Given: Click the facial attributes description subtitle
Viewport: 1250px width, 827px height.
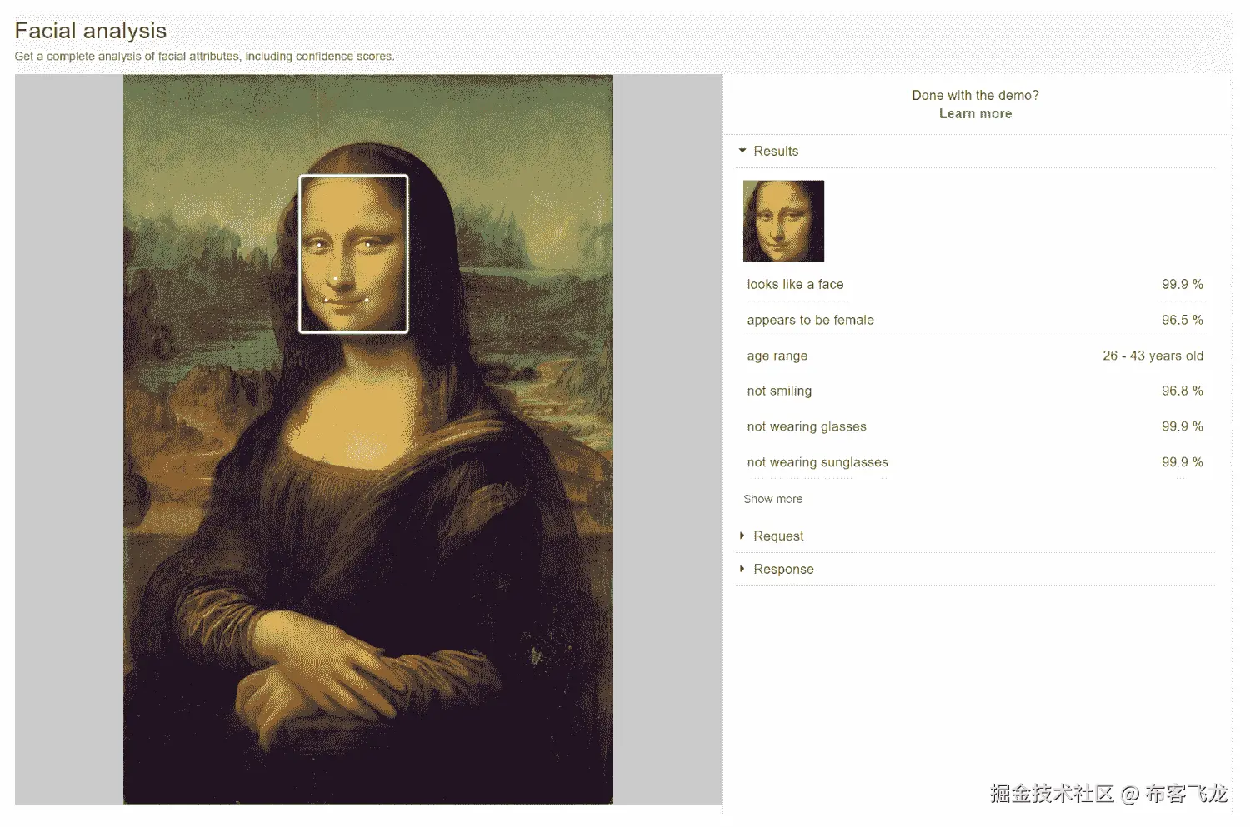Looking at the screenshot, I should click(x=204, y=57).
